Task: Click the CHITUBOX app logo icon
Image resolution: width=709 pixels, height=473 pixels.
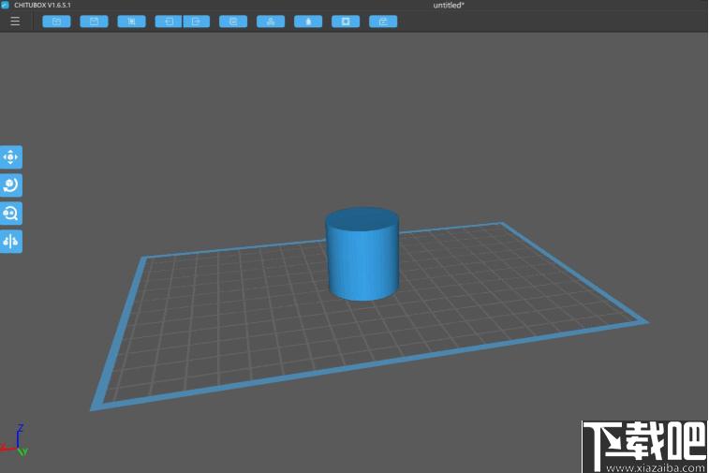Action: tap(5, 5)
